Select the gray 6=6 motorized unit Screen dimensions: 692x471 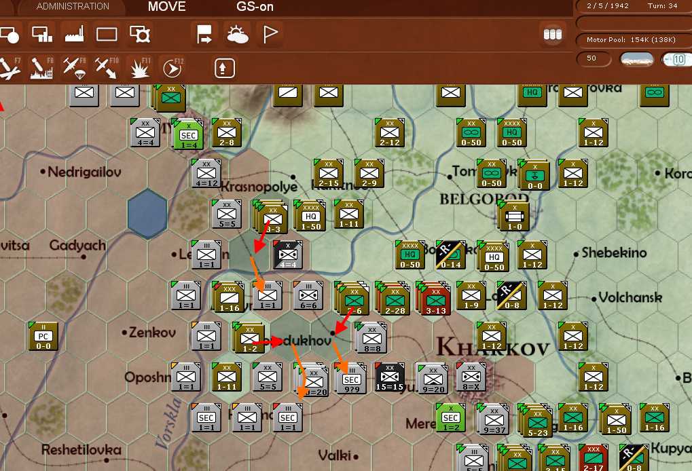[x=308, y=295]
